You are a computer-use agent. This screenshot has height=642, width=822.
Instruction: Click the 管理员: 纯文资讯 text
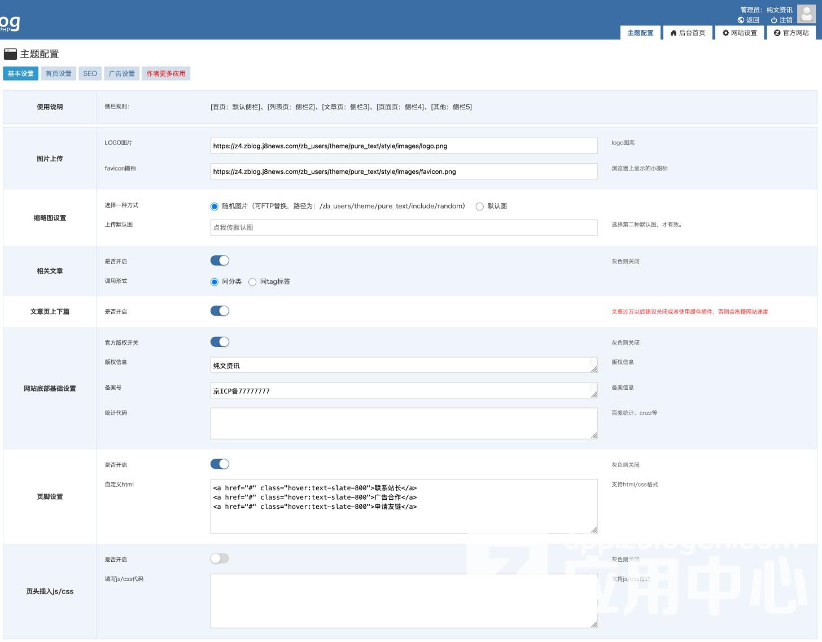(766, 10)
